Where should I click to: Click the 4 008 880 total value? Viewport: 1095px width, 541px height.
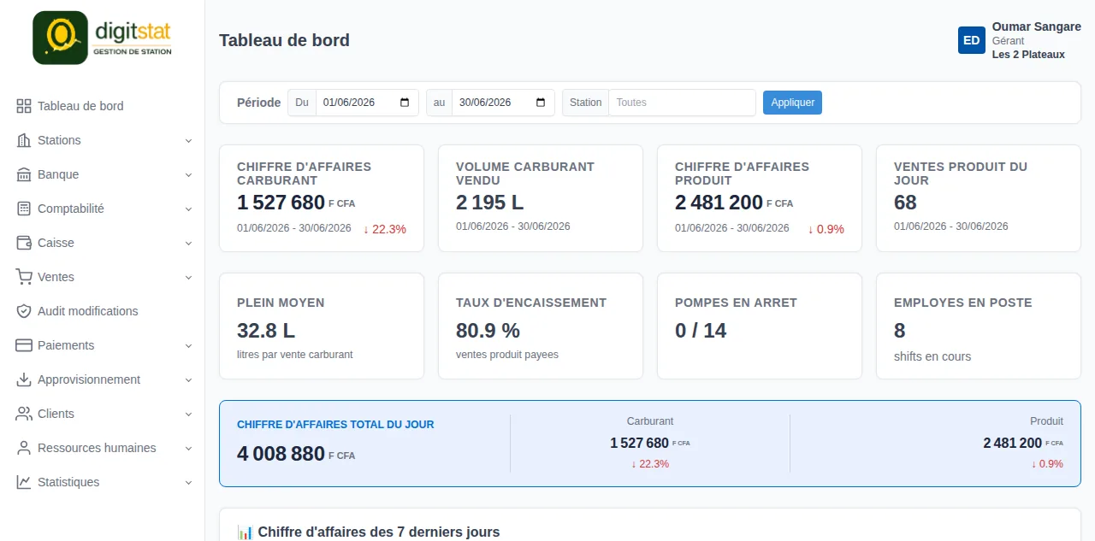[281, 454]
